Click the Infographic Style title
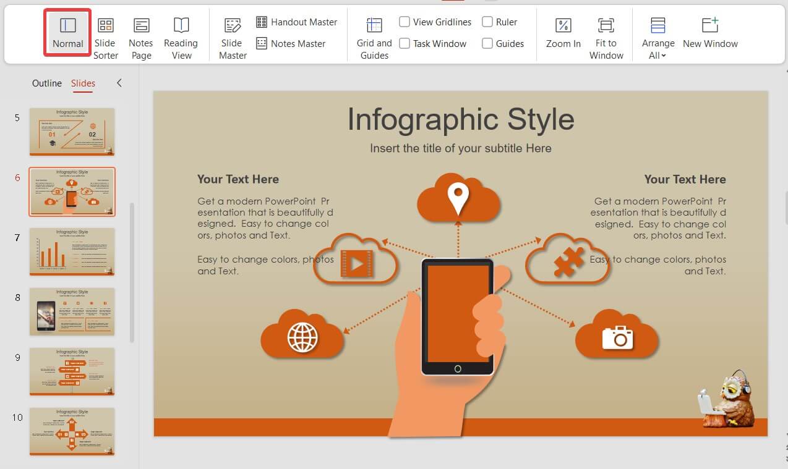 pyautogui.click(x=460, y=119)
